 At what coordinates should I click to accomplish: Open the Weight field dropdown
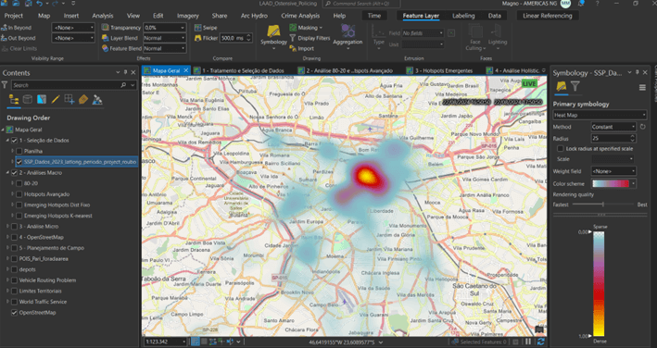613,171
